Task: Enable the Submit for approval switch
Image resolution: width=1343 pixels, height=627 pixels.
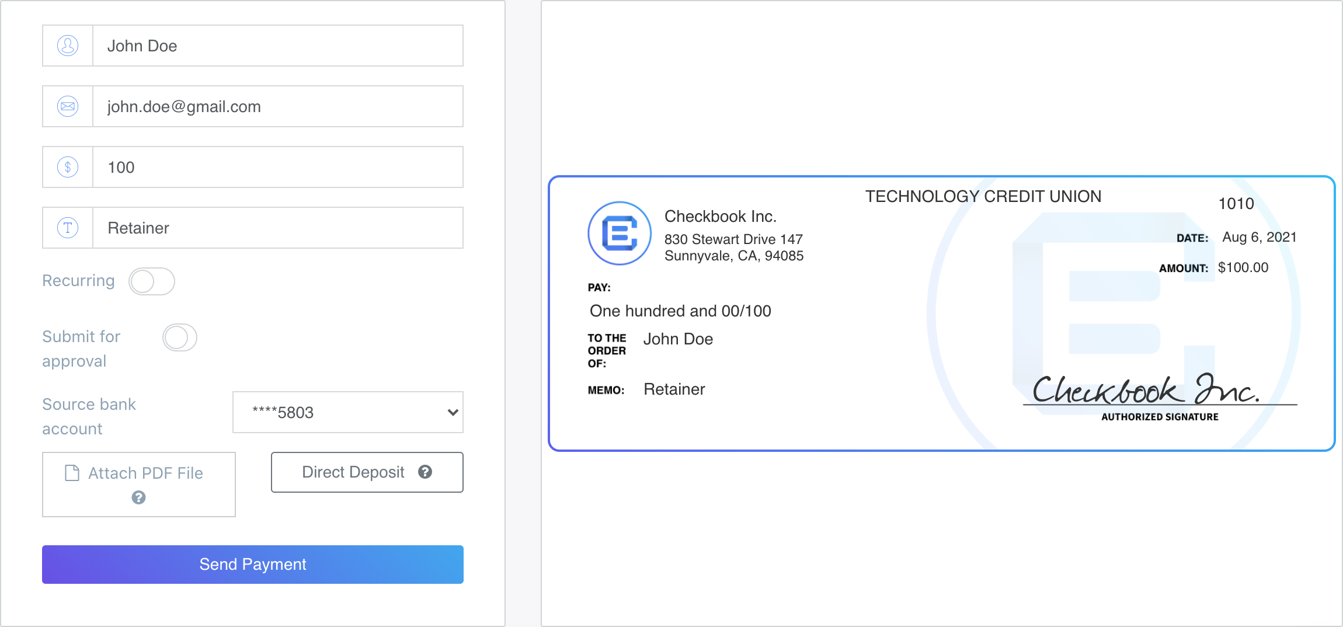Action: [x=180, y=337]
